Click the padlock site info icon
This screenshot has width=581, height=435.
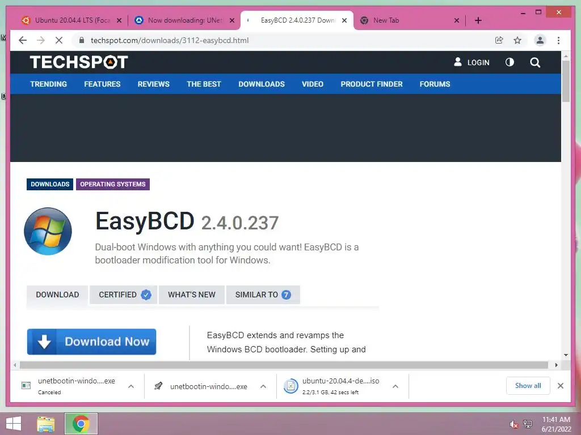point(82,40)
